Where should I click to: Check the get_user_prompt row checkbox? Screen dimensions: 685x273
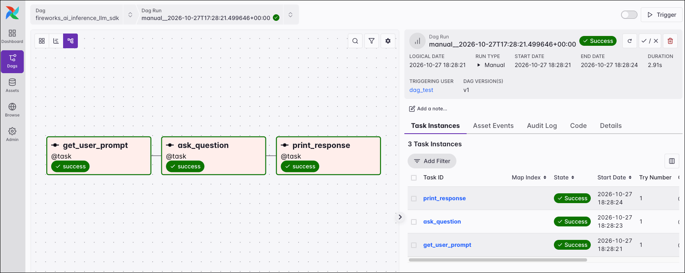(x=414, y=245)
